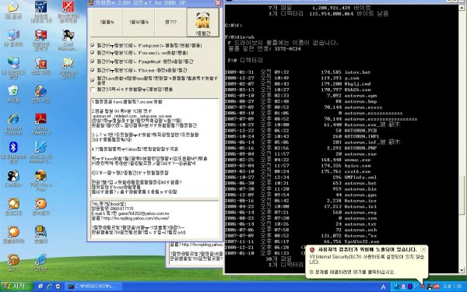Screen dimensions: 467x292
Task: Click the autorun.inf file list line in description
Action: (132, 116)
